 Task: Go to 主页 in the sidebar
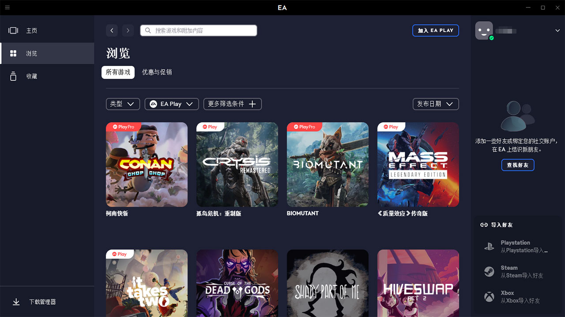(47, 30)
